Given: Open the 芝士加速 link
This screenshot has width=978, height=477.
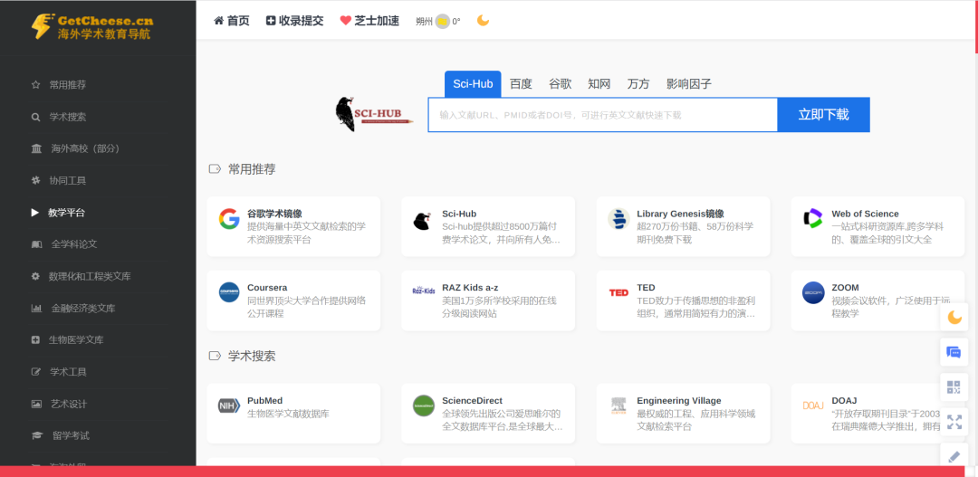Looking at the screenshot, I should click(x=369, y=21).
